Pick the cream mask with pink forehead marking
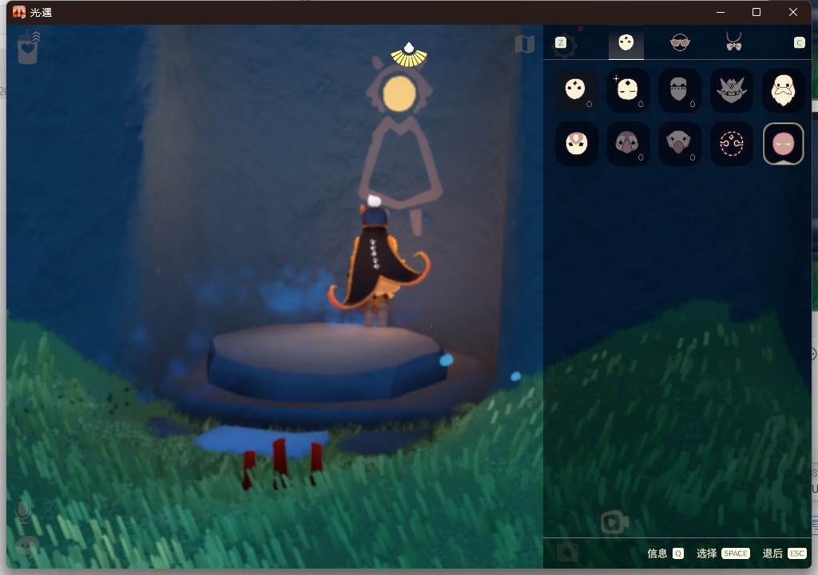Image resolution: width=818 pixels, height=575 pixels. point(576,144)
